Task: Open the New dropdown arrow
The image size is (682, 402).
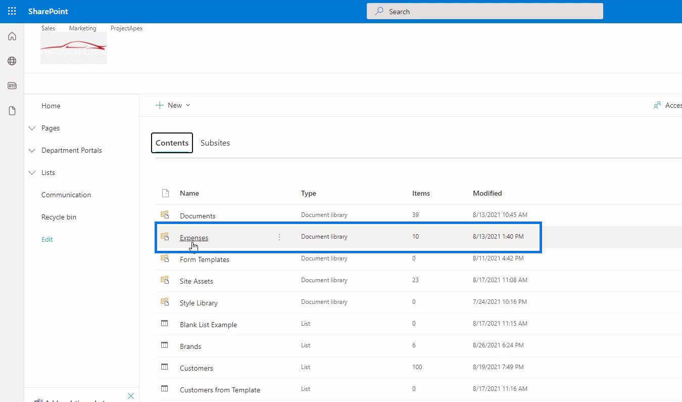Action: (188, 105)
